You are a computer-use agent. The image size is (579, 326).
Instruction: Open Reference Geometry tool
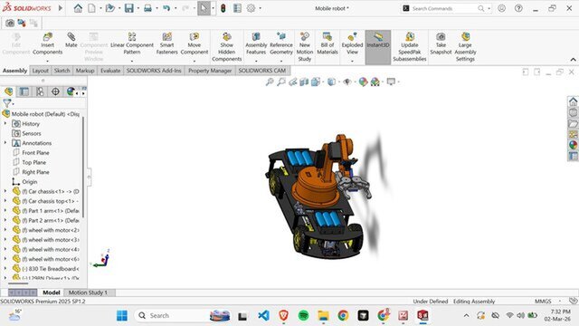(x=281, y=44)
